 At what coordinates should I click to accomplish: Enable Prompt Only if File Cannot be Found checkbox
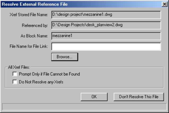click(x=15, y=74)
